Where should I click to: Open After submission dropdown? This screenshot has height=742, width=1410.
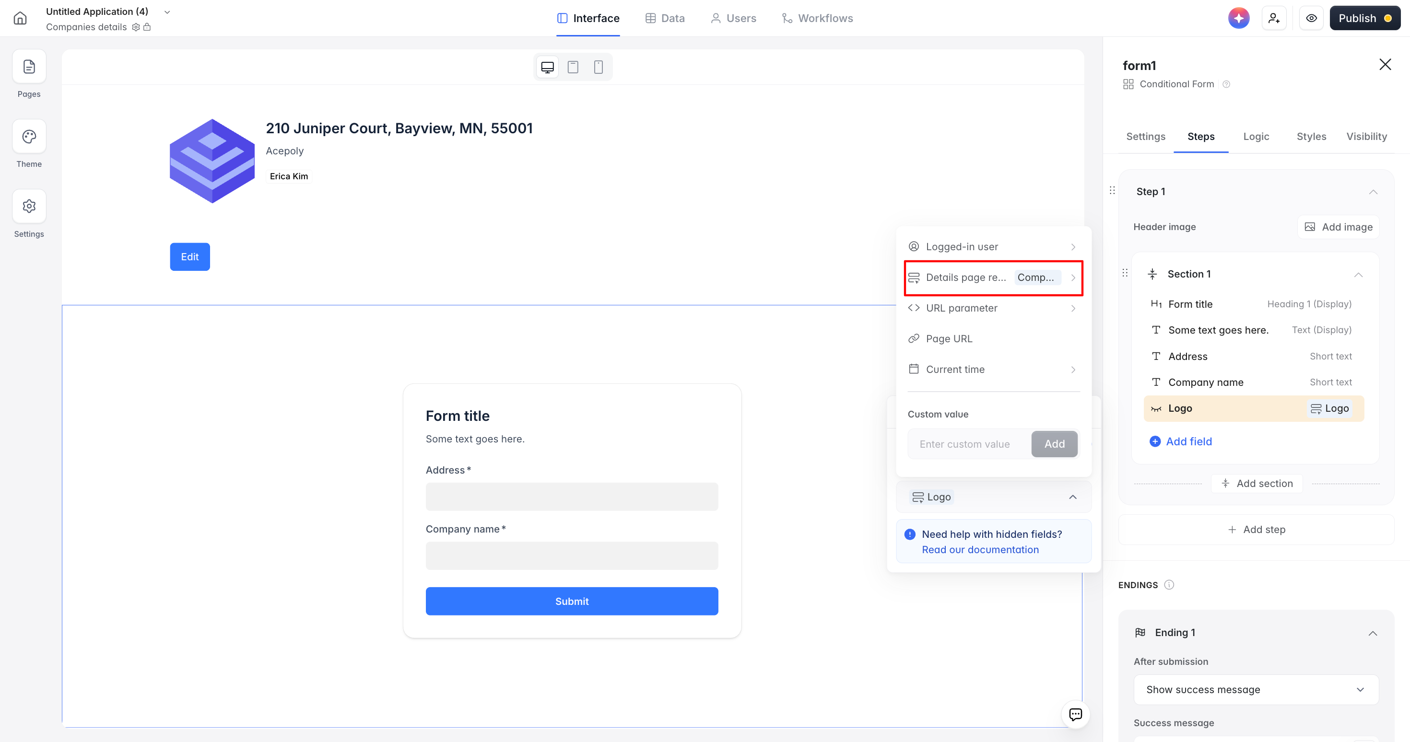coord(1256,689)
